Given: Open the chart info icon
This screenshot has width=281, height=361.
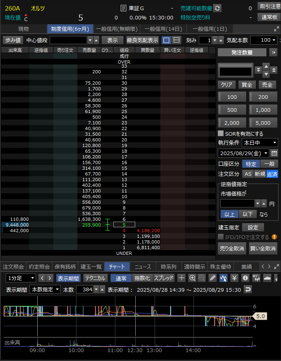Looking at the screenshot, I should (x=245, y=278).
